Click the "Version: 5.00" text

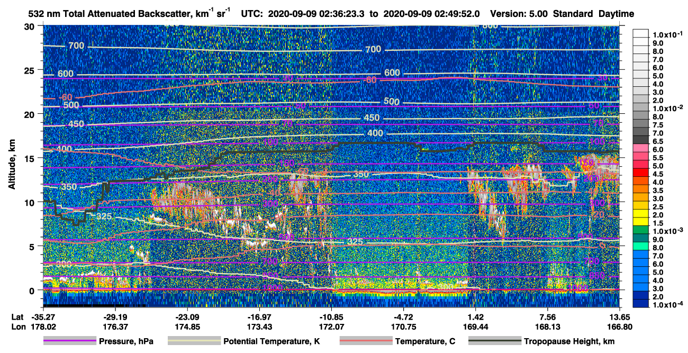pos(519,14)
